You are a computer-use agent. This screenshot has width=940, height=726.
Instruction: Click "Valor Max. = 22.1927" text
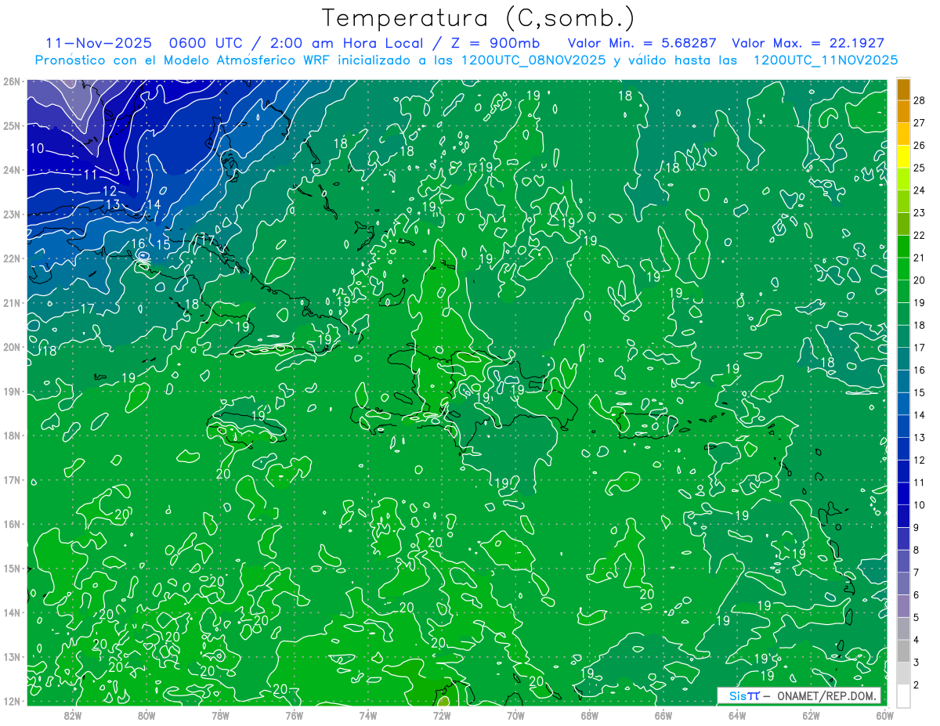pos(808,43)
